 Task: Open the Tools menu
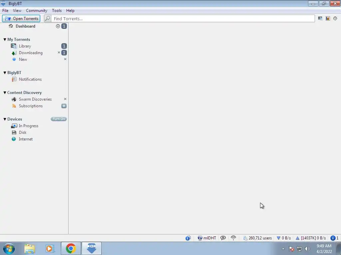coord(57,10)
